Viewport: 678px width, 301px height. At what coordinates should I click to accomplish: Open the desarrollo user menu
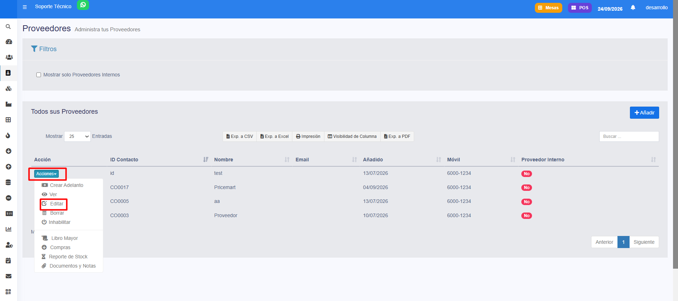click(x=657, y=7)
